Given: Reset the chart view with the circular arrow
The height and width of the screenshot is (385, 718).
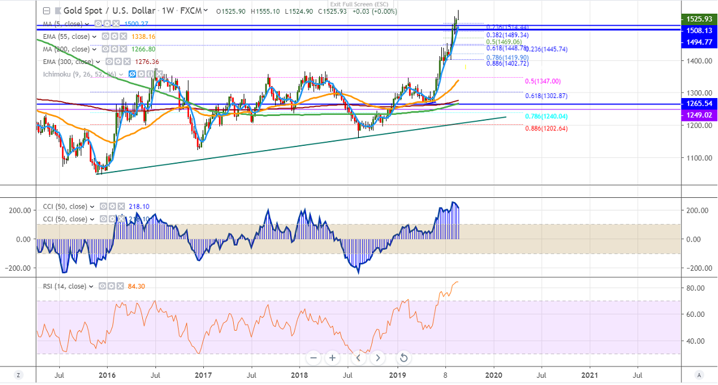Looking at the screenshot, I should (404, 358).
